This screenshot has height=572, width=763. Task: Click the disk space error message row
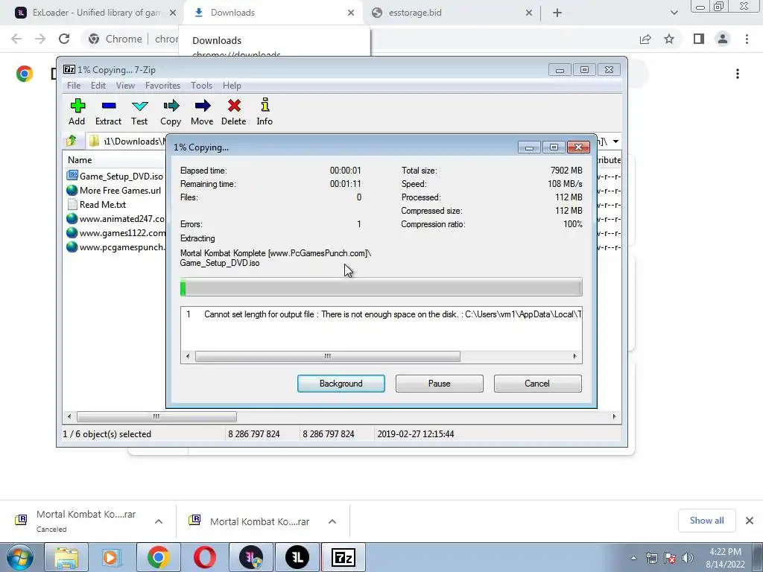(381, 314)
